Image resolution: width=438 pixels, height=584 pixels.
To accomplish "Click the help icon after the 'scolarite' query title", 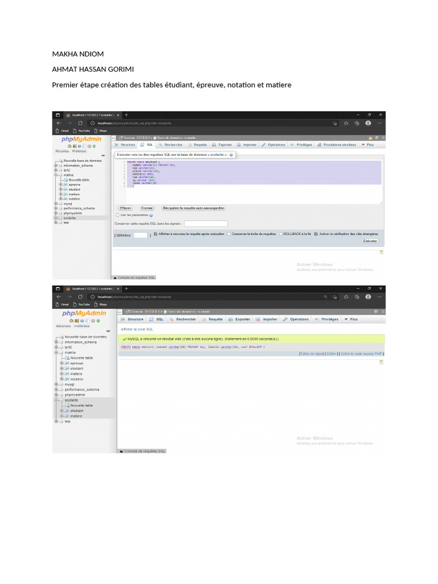I will coord(232,155).
